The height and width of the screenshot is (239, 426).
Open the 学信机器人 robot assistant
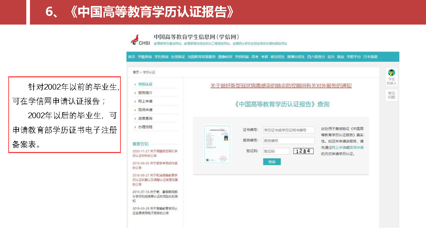click(x=391, y=77)
